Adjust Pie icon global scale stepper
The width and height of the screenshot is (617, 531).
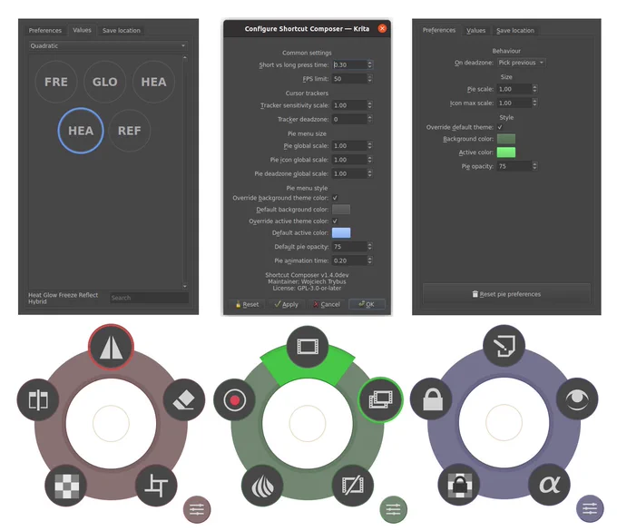(369, 160)
